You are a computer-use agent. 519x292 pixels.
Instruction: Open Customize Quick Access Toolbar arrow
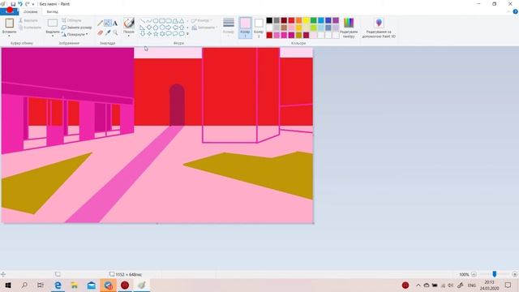(33, 4)
